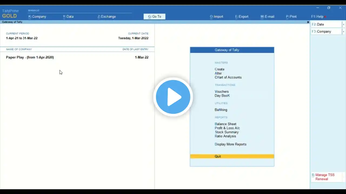
Task: Close the Gateway of Tally panel with the X
Action: [308, 22]
